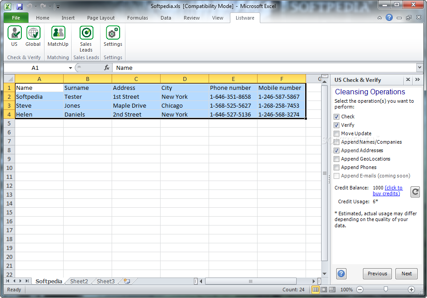
Task: Toggle Append Addresses checkbox
Action: pyautogui.click(x=337, y=150)
